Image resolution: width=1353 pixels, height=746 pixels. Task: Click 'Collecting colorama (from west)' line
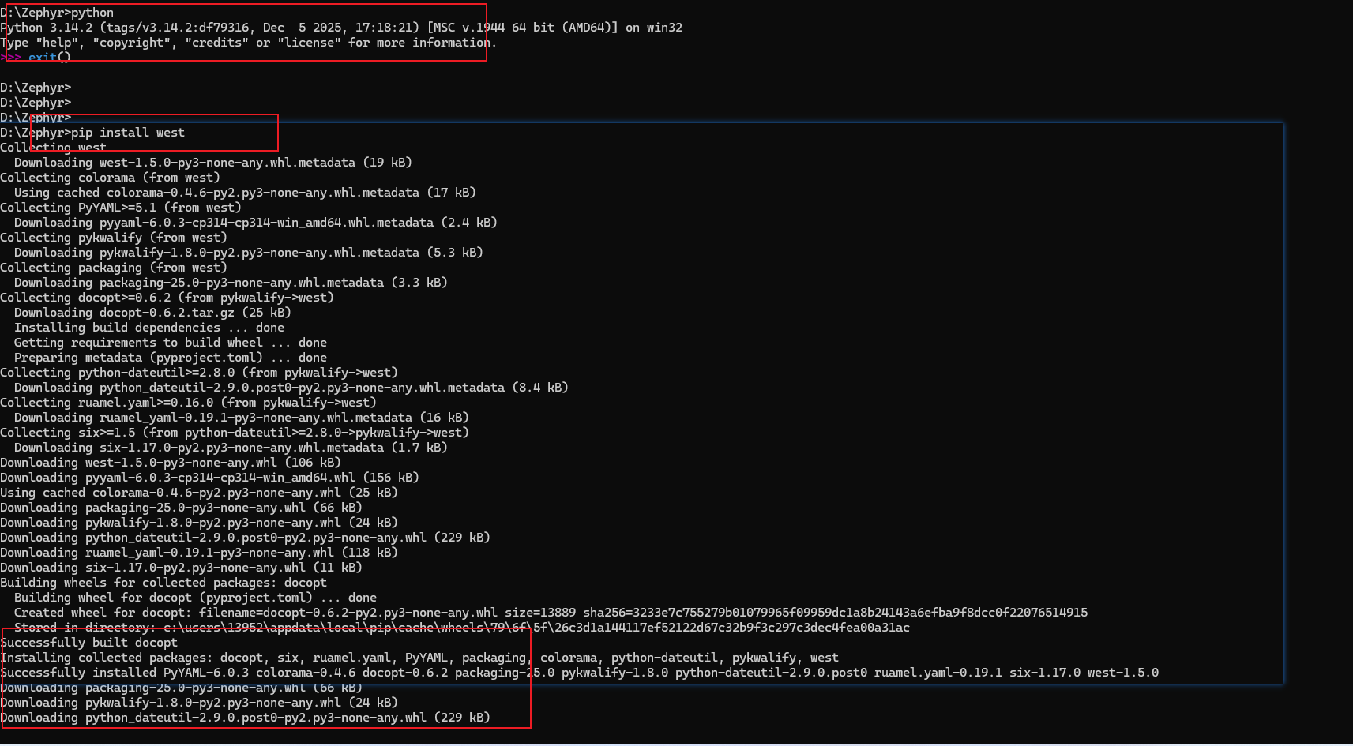point(111,178)
